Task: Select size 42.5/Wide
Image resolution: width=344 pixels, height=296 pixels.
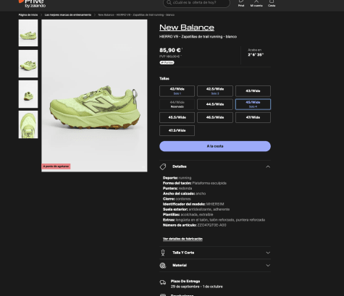Action: (x=215, y=91)
